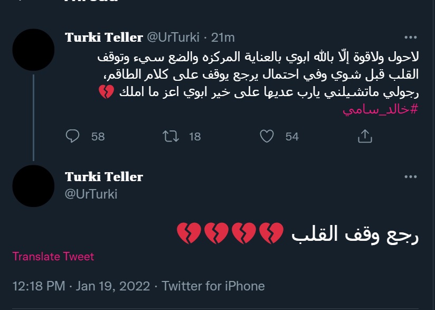Viewport: 435px width, 310px height.
Task: Click the second tweet's profile avatar
Action: pos(33,186)
